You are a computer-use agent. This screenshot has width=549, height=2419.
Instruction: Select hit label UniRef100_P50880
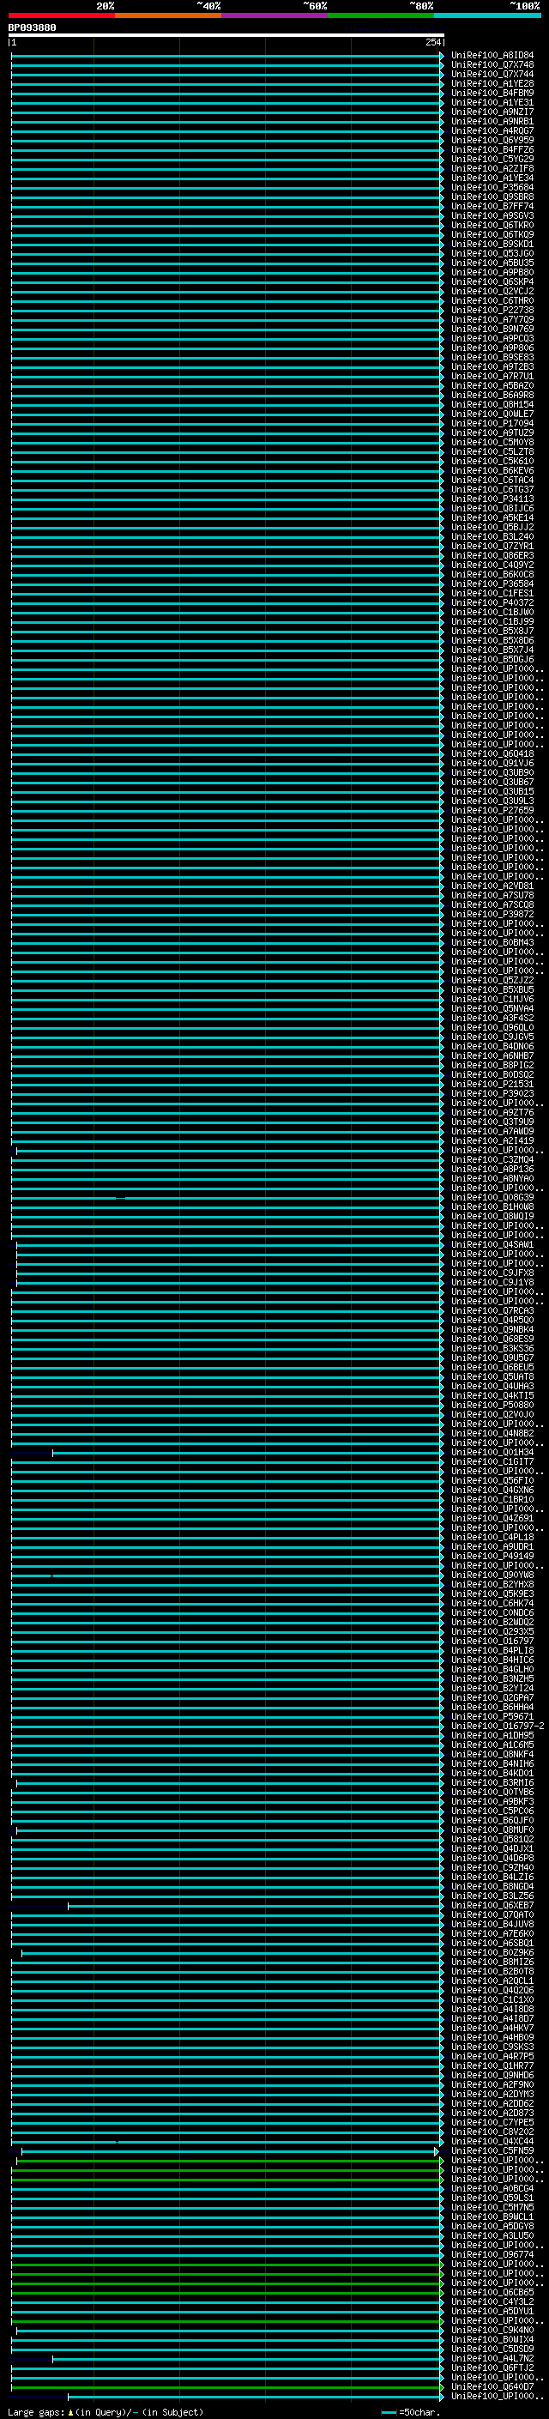tap(492, 1405)
